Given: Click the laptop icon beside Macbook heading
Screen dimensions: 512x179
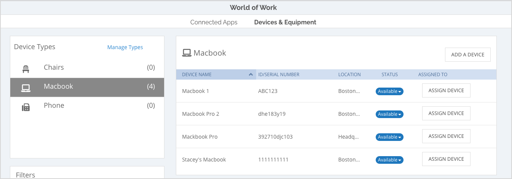Looking at the screenshot, I should pos(187,53).
